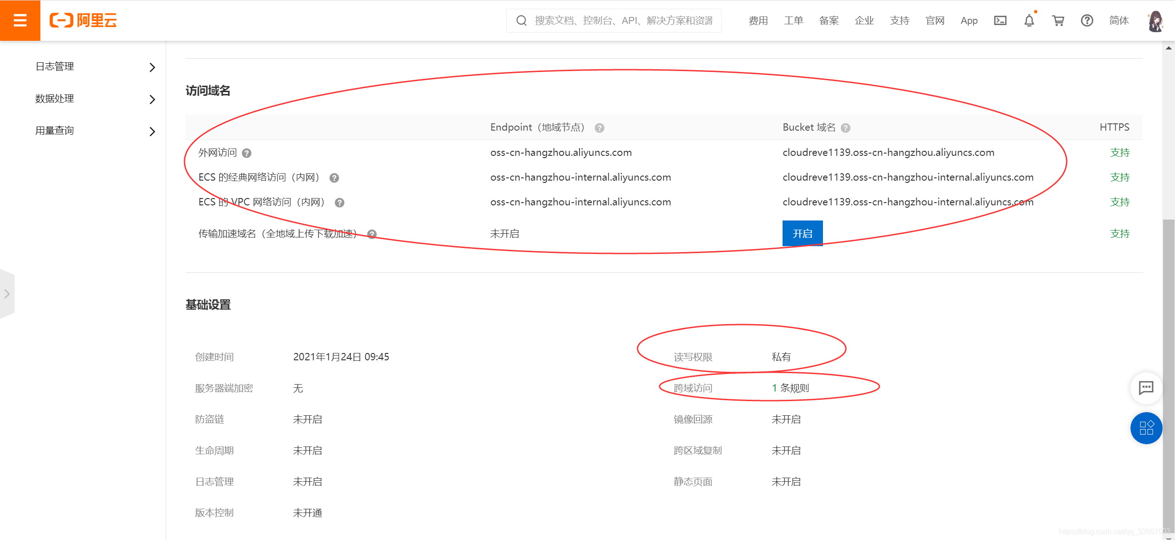Image resolution: width=1175 pixels, height=540 pixels.
Task: Expand the collapsed left side panel arrow
Action: [x=7, y=294]
